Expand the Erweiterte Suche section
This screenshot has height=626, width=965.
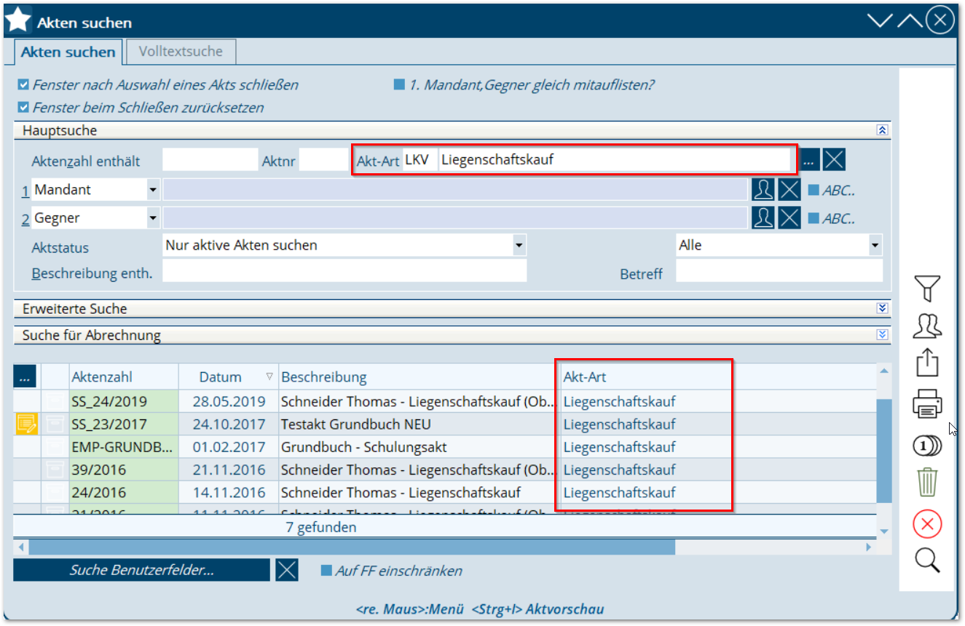pos(882,309)
